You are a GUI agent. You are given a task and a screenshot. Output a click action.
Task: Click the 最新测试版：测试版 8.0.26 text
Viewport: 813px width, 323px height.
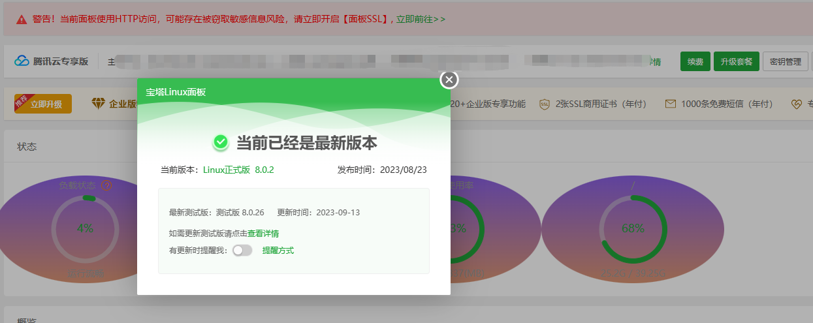(216, 213)
